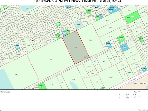
Task: Select parcel label 0750
Action: tap(134, 59)
